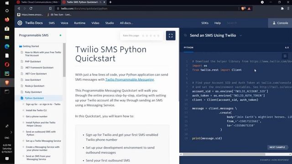Open the Ruby Quickstart page
Viewport: 292px width, 164px height.
click(x=33, y=92)
